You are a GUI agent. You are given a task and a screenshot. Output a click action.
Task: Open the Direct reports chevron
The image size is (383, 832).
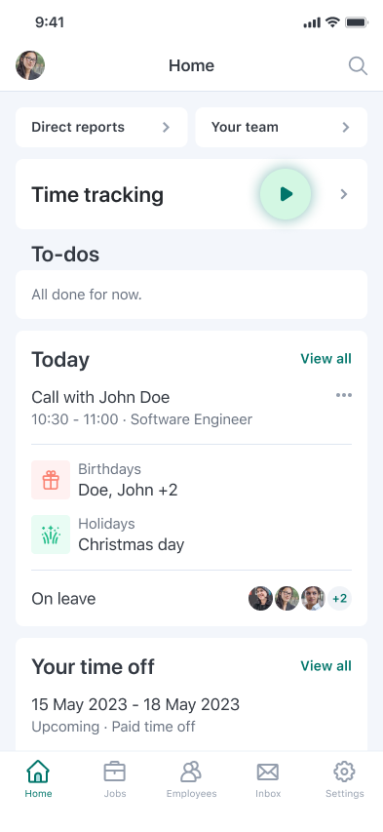[x=166, y=128]
